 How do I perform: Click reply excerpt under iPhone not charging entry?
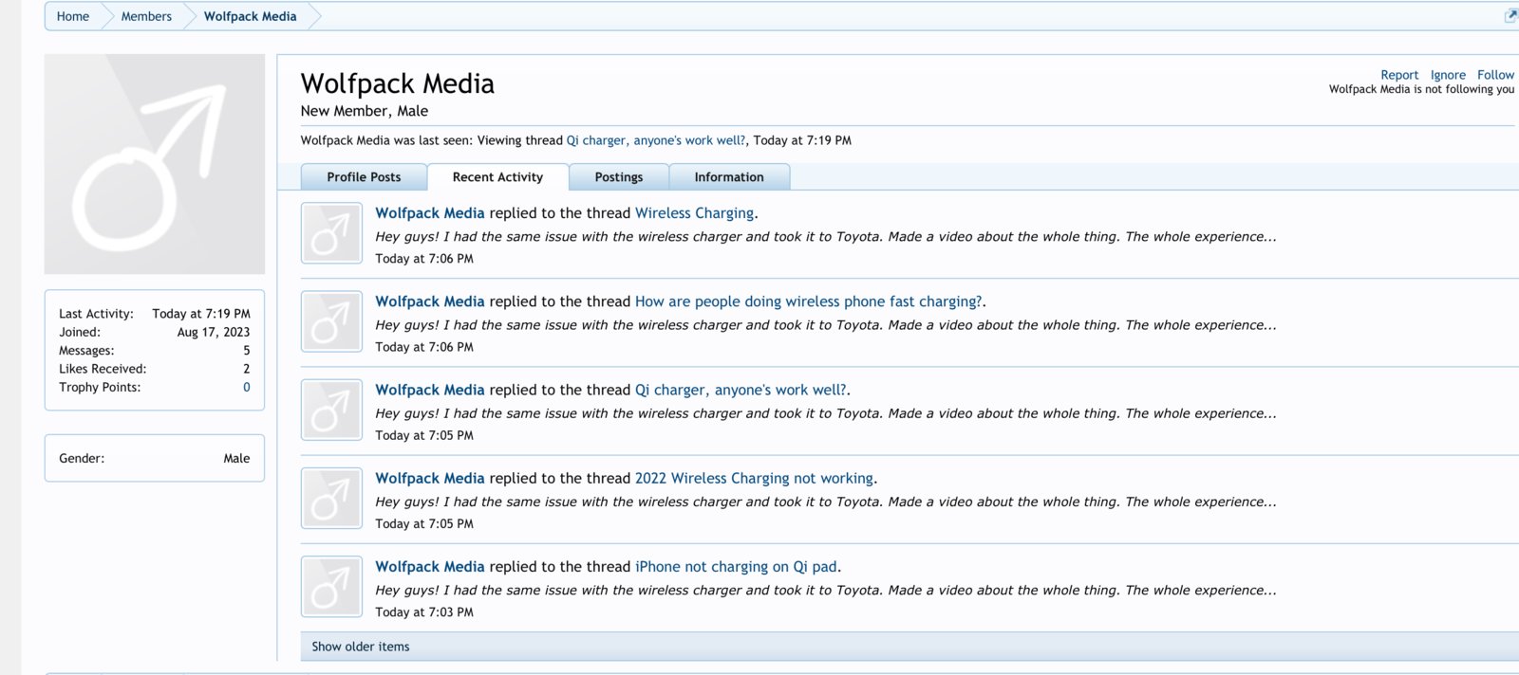pyautogui.click(x=826, y=590)
